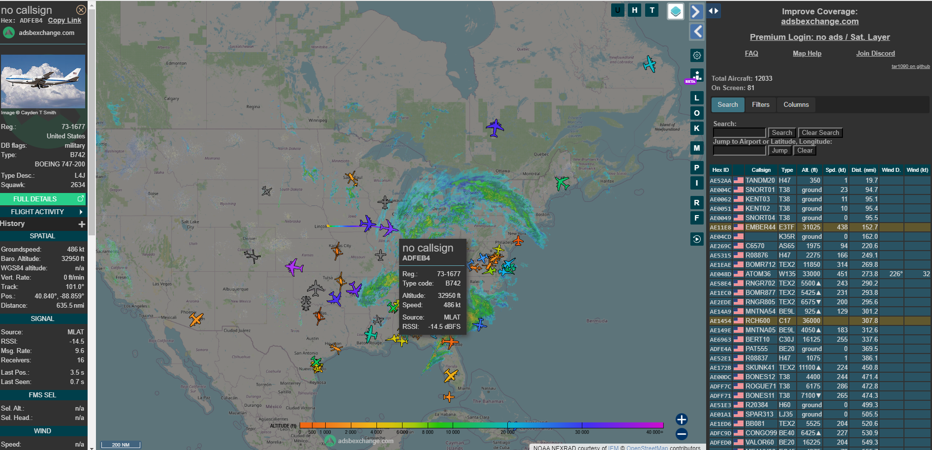Toggle the K map button
The width and height of the screenshot is (932, 450).
click(697, 128)
